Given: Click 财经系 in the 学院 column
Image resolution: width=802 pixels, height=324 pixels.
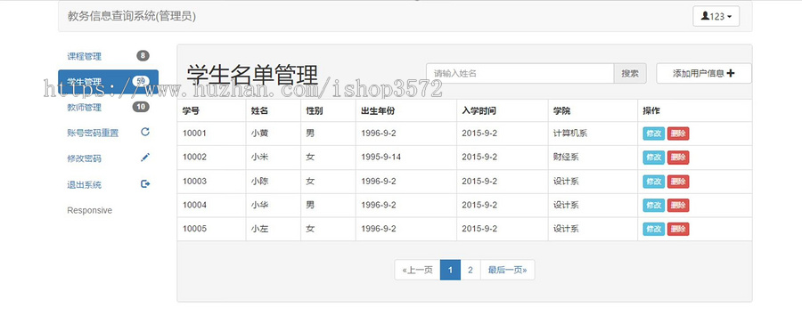Looking at the screenshot, I should (566, 157).
